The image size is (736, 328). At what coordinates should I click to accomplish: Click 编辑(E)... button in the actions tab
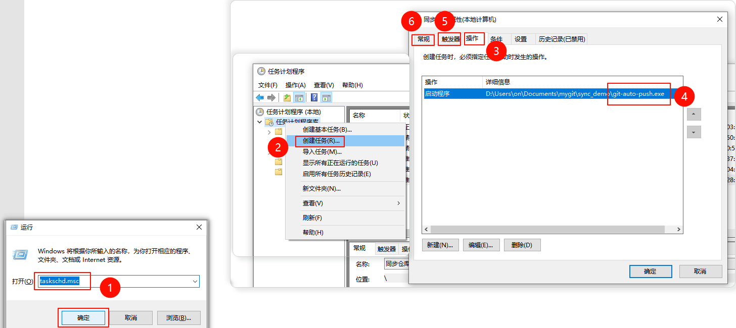pyautogui.click(x=481, y=245)
